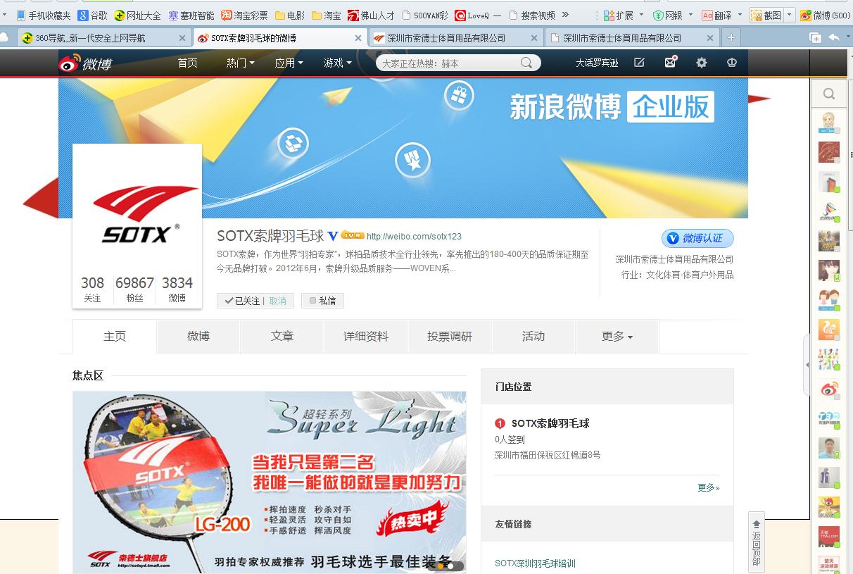853x574 pixels.
Task: Select the 主页 profile tab
Action: point(115,337)
